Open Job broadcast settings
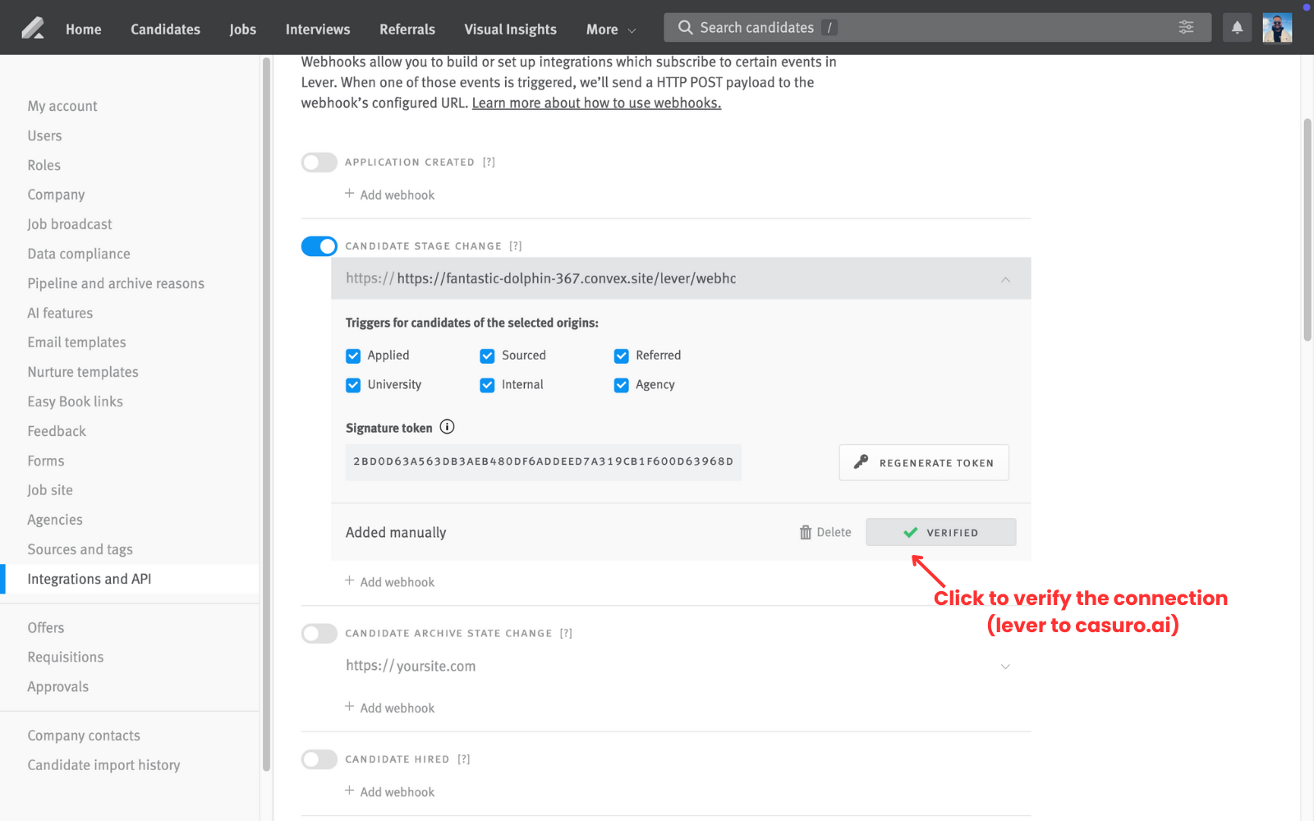Viewport: 1314px width, 821px height. pos(70,224)
